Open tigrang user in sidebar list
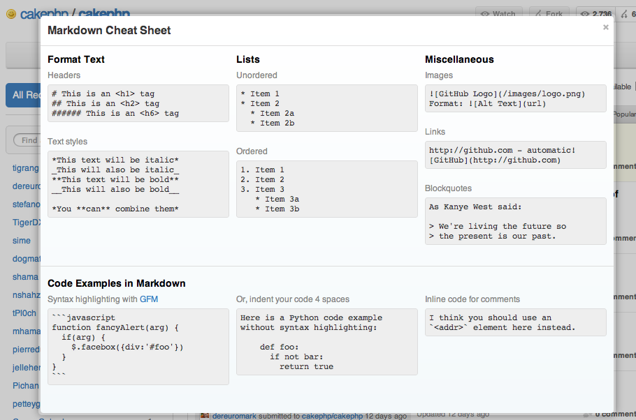The image size is (636, 420). point(25,168)
